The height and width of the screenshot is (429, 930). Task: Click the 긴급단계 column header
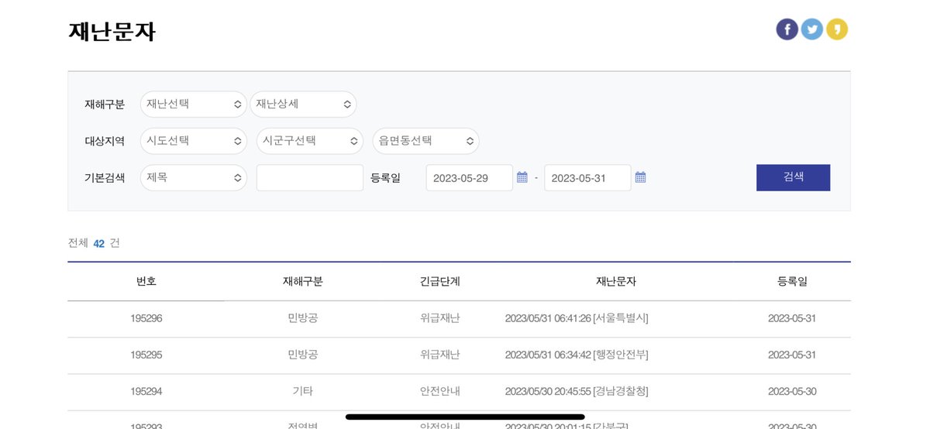coord(440,282)
